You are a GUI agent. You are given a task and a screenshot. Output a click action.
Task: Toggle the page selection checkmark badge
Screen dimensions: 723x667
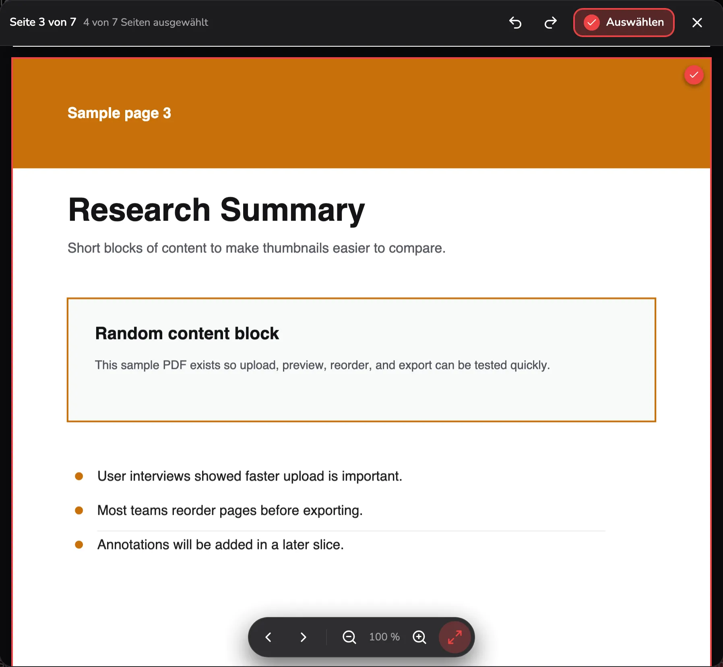point(694,75)
